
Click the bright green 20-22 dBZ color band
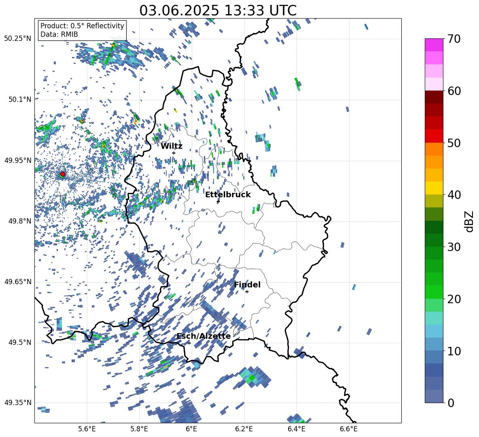[434, 292]
